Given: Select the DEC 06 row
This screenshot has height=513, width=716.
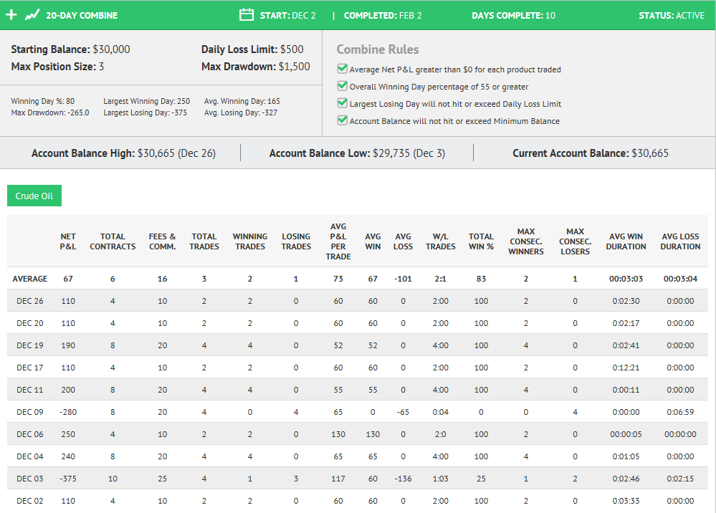Looking at the screenshot, I should click(358, 434).
